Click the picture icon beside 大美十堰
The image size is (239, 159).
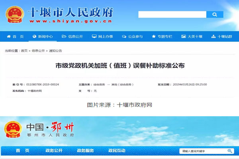click(184, 36)
